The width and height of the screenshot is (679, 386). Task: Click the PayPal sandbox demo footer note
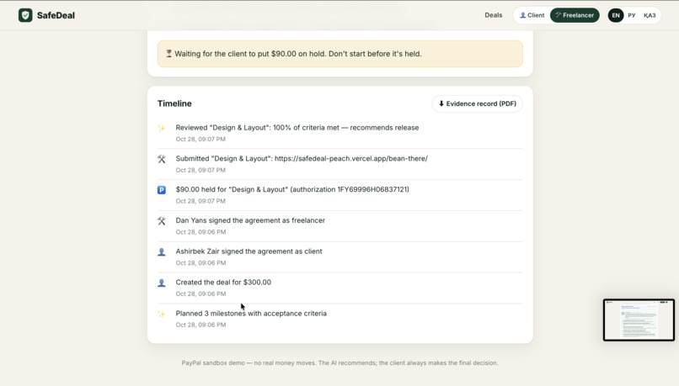[340, 363]
